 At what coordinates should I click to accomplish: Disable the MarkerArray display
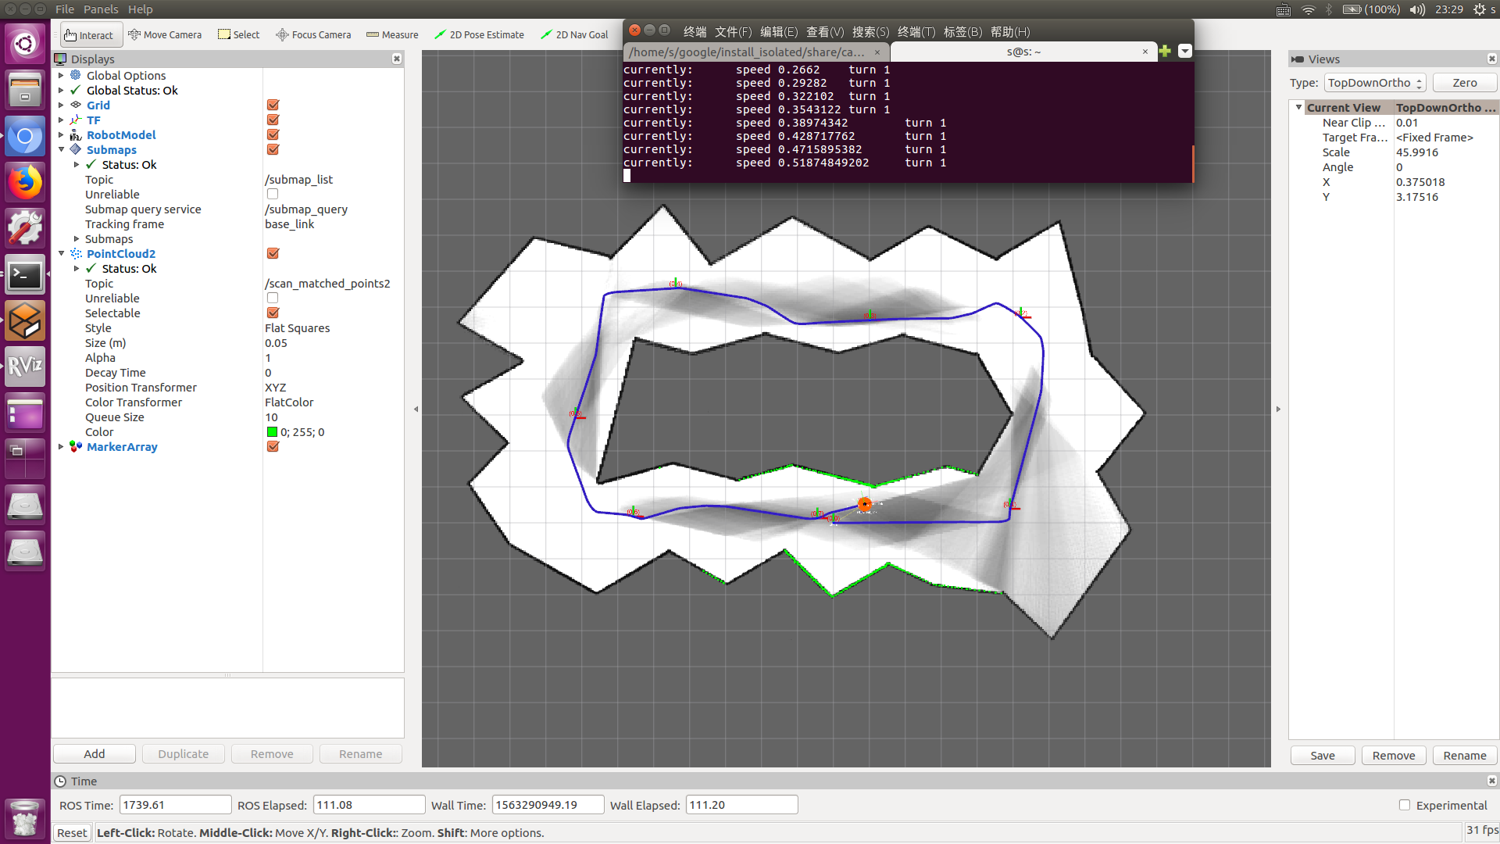click(x=272, y=446)
